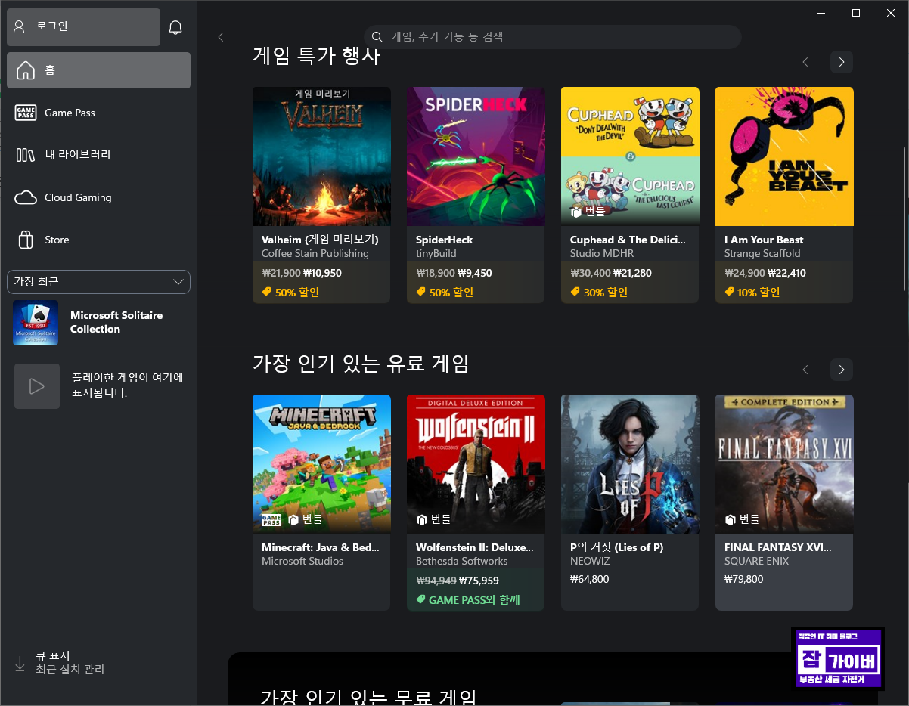Viewport: 909px width, 706px height.
Task: Click the library books icon
Action: [26, 155]
